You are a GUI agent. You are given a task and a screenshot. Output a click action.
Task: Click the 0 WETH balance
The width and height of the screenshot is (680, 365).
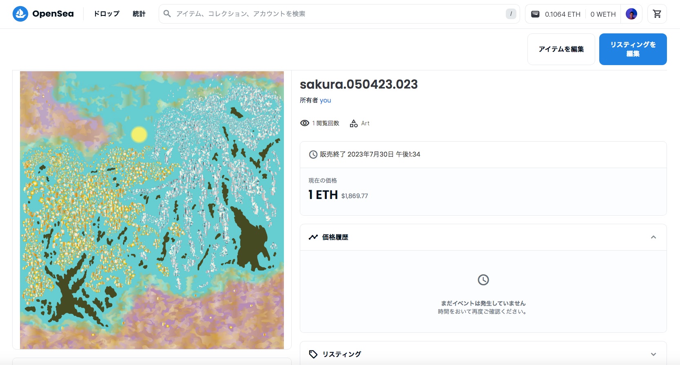[603, 14]
